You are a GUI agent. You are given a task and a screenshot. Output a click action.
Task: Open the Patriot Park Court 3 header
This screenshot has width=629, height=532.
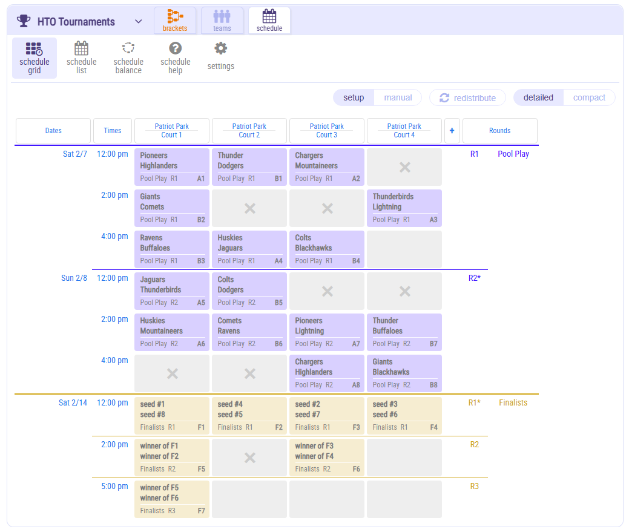pos(327,131)
